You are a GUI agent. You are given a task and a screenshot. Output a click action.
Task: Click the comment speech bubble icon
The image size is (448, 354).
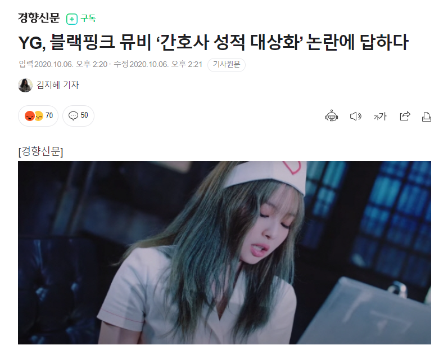pos(73,115)
